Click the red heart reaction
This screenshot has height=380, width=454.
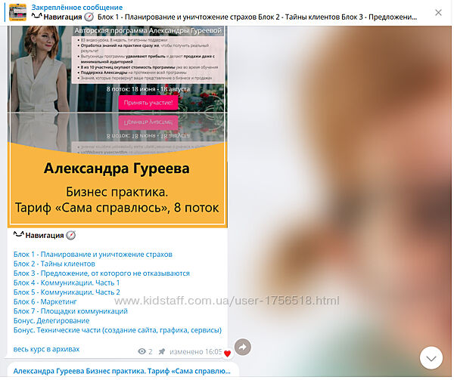pos(227,354)
